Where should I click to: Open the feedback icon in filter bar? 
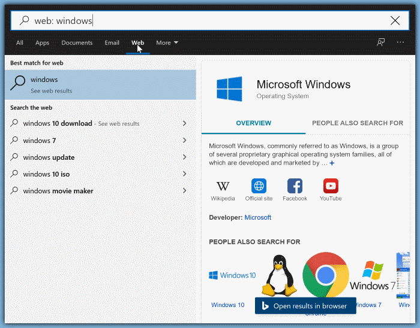coord(380,42)
